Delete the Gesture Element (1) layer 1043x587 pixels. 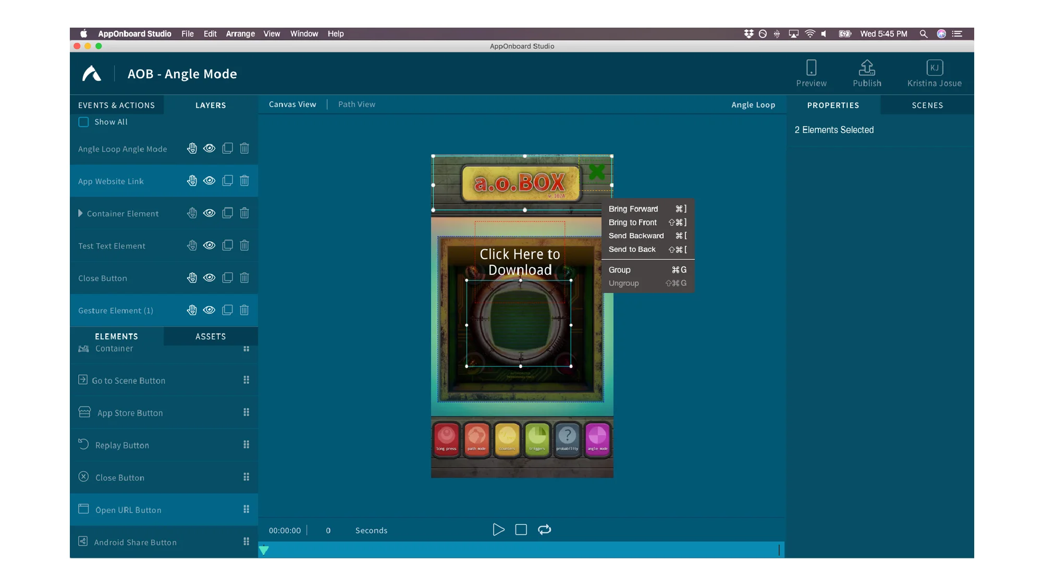pyautogui.click(x=244, y=310)
